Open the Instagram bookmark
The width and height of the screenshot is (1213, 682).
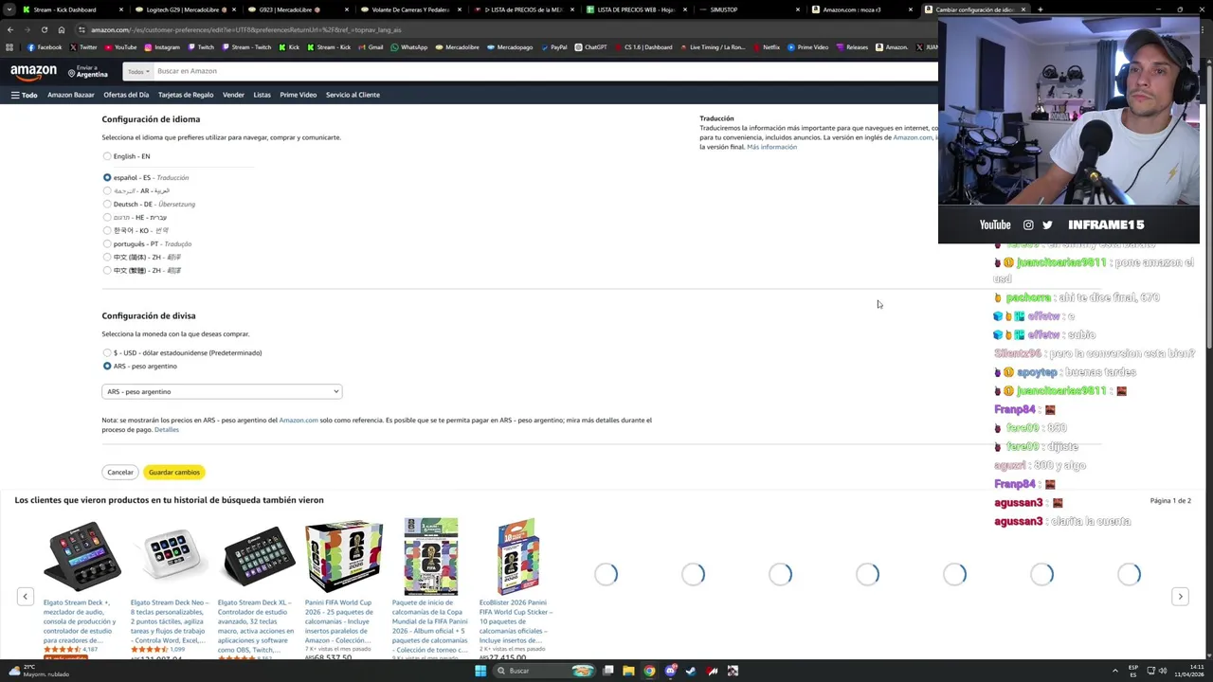tap(161, 47)
